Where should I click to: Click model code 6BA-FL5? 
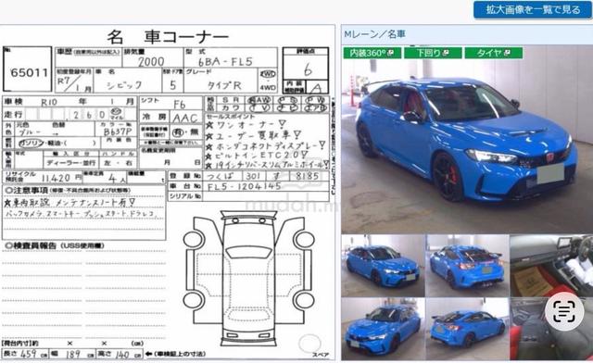click(225, 62)
